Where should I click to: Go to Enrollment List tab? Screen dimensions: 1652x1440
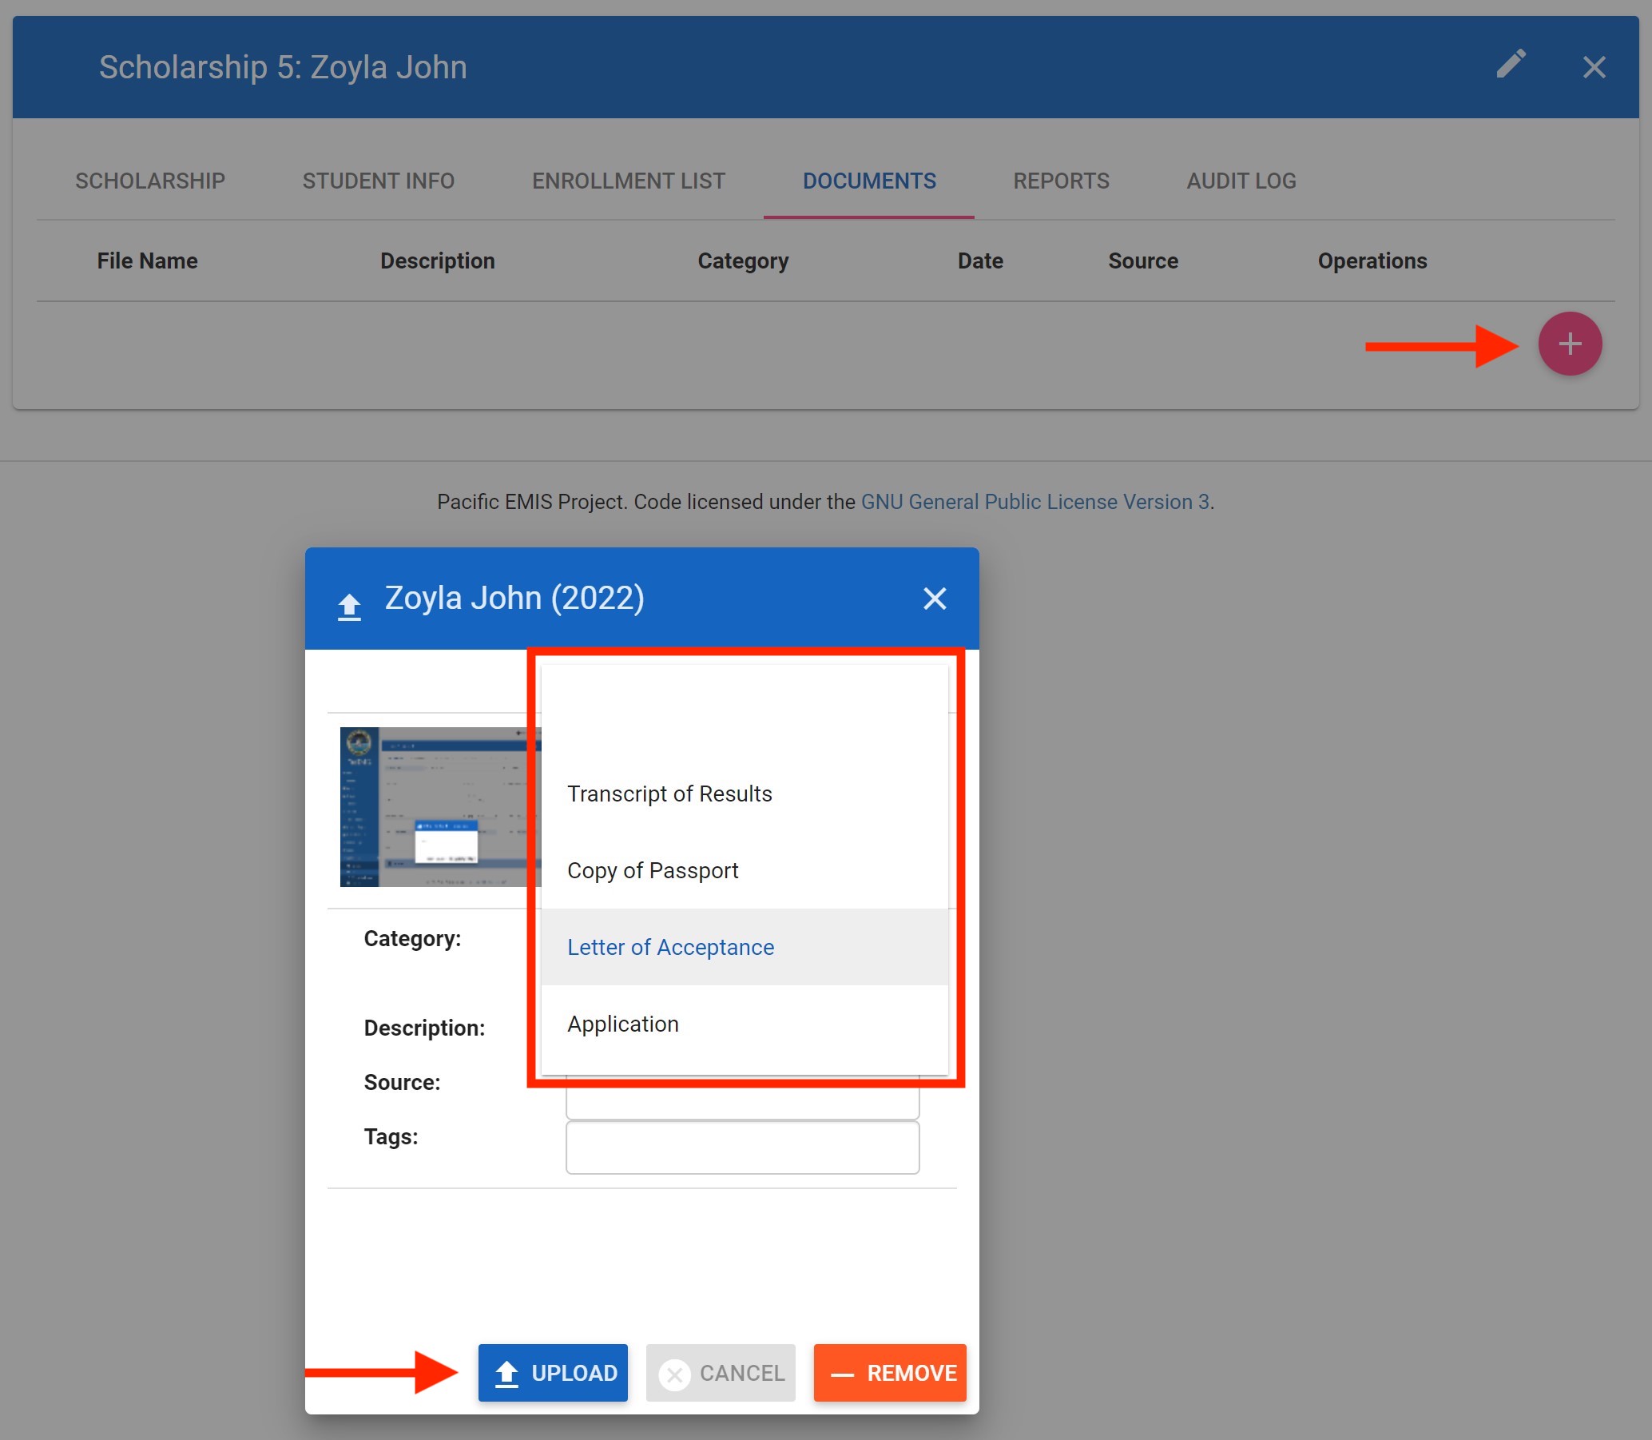(x=628, y=181)
